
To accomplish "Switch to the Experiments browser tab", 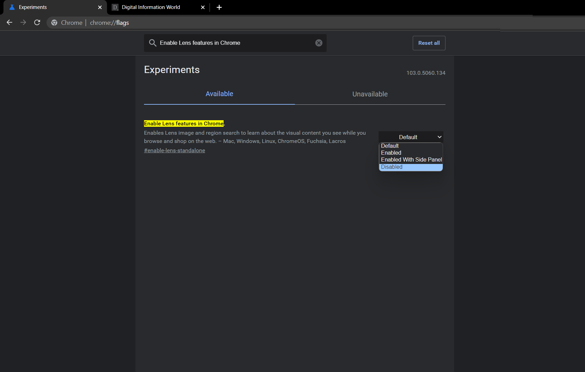I will point(55,7).
